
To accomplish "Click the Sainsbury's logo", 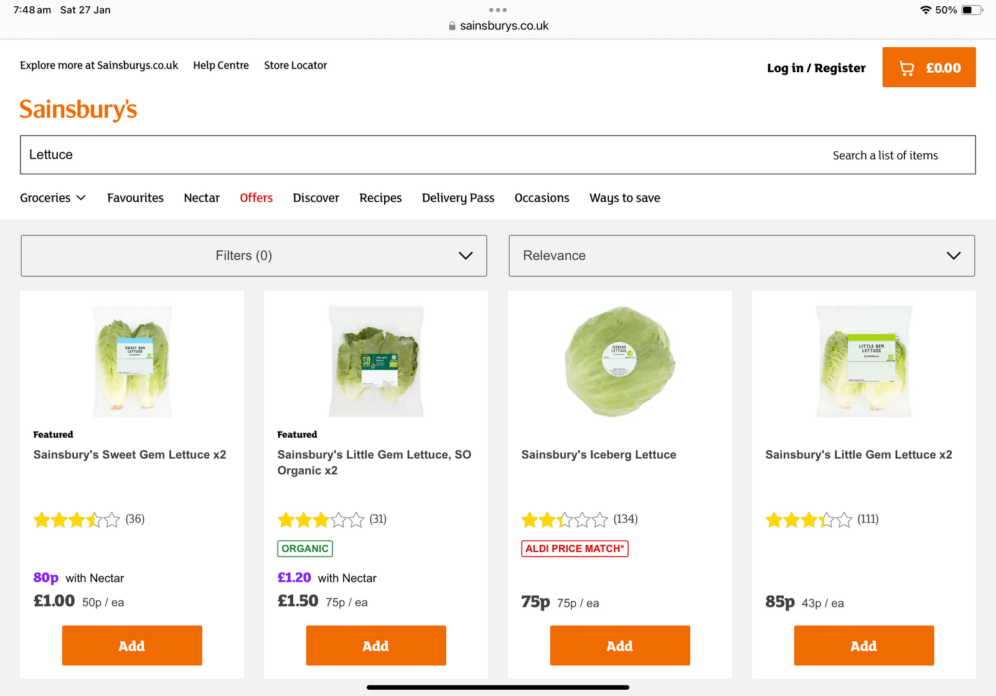I will [78, 110].
